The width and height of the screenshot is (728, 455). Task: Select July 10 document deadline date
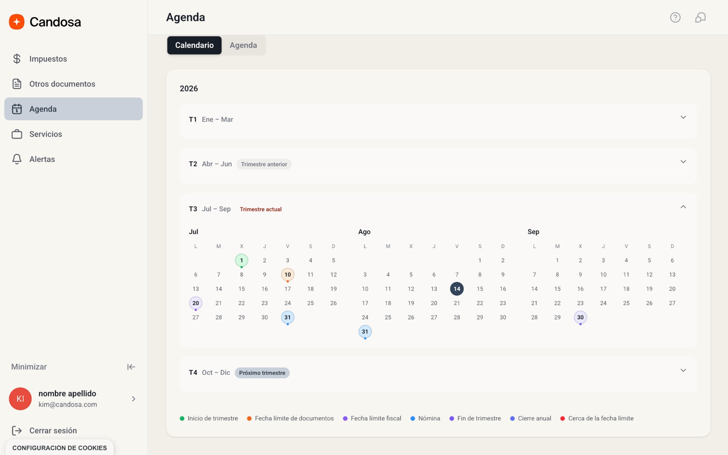(x=288, y=275)
